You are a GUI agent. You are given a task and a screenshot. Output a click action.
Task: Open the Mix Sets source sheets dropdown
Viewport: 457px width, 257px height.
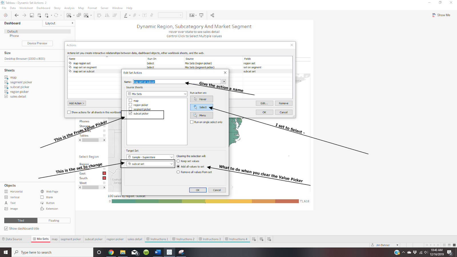pos(157,94)
